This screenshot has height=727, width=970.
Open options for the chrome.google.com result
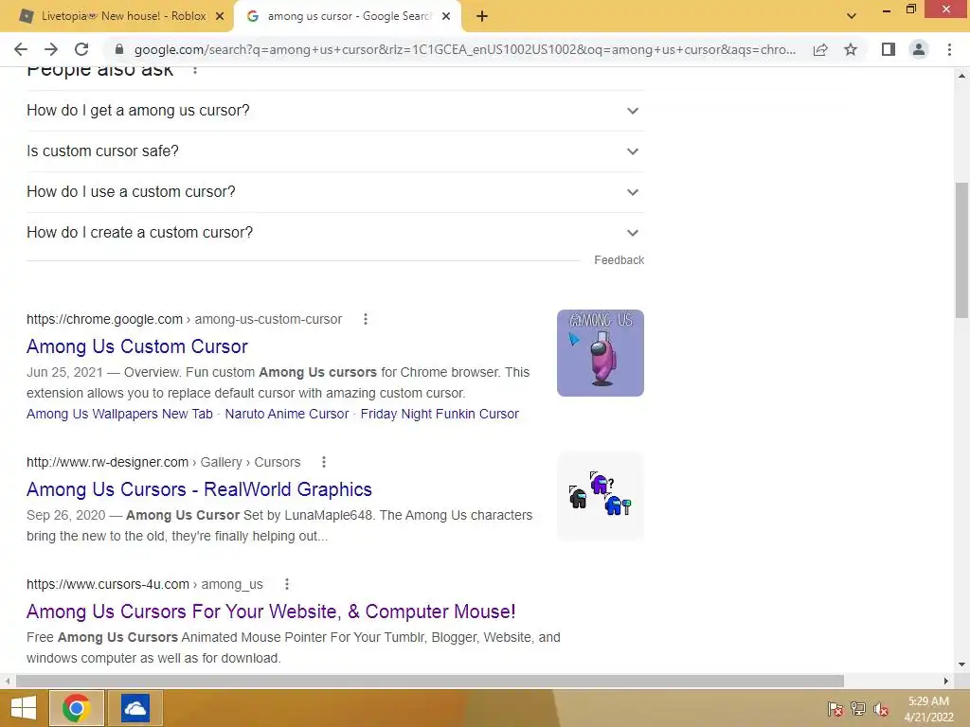point(366,319)
